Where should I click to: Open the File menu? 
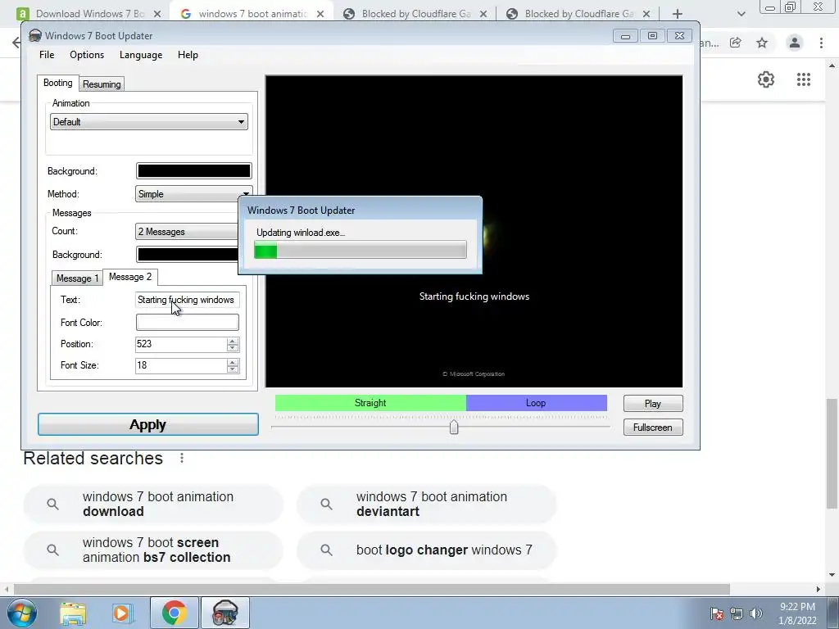click(47, 55)
